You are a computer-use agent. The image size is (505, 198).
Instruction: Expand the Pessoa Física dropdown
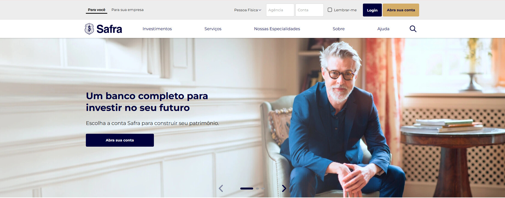point(248,10)
